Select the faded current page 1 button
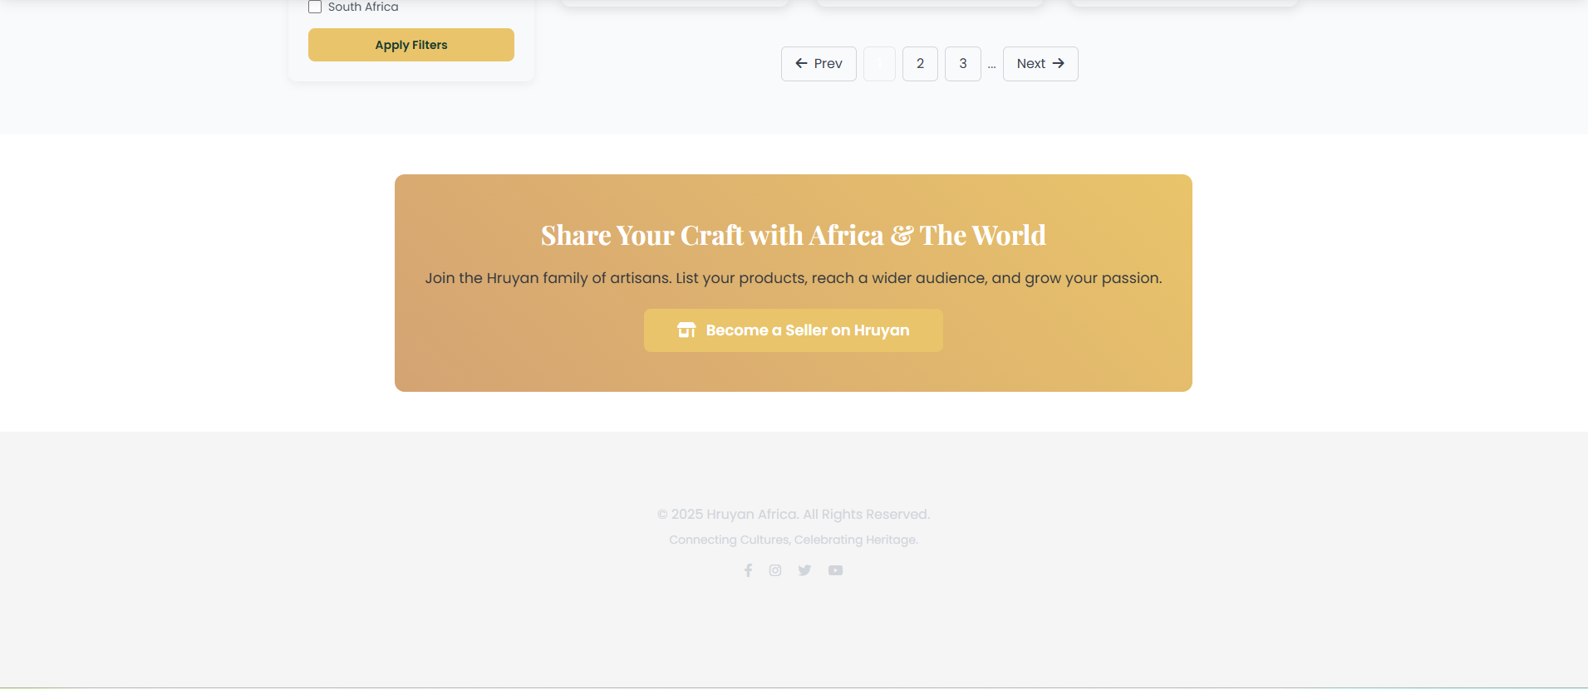This screenshot has width=1588, height=689. click(879, 64)
